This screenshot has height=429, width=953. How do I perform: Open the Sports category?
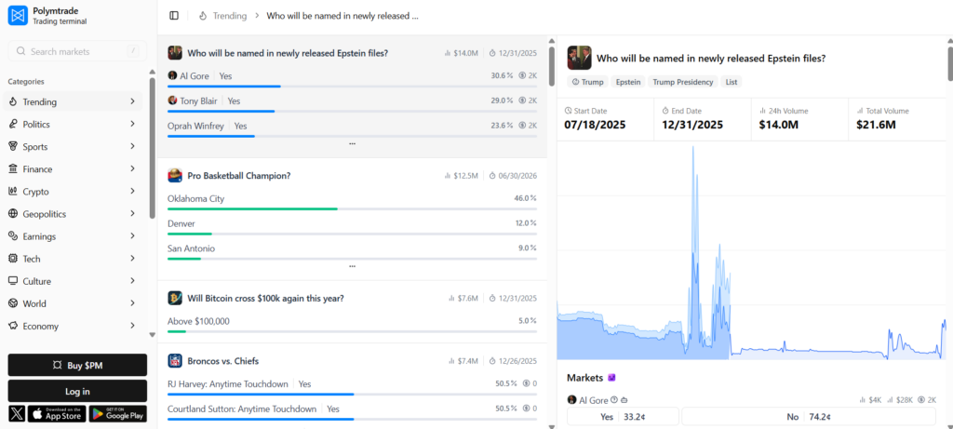pos(74,147)
